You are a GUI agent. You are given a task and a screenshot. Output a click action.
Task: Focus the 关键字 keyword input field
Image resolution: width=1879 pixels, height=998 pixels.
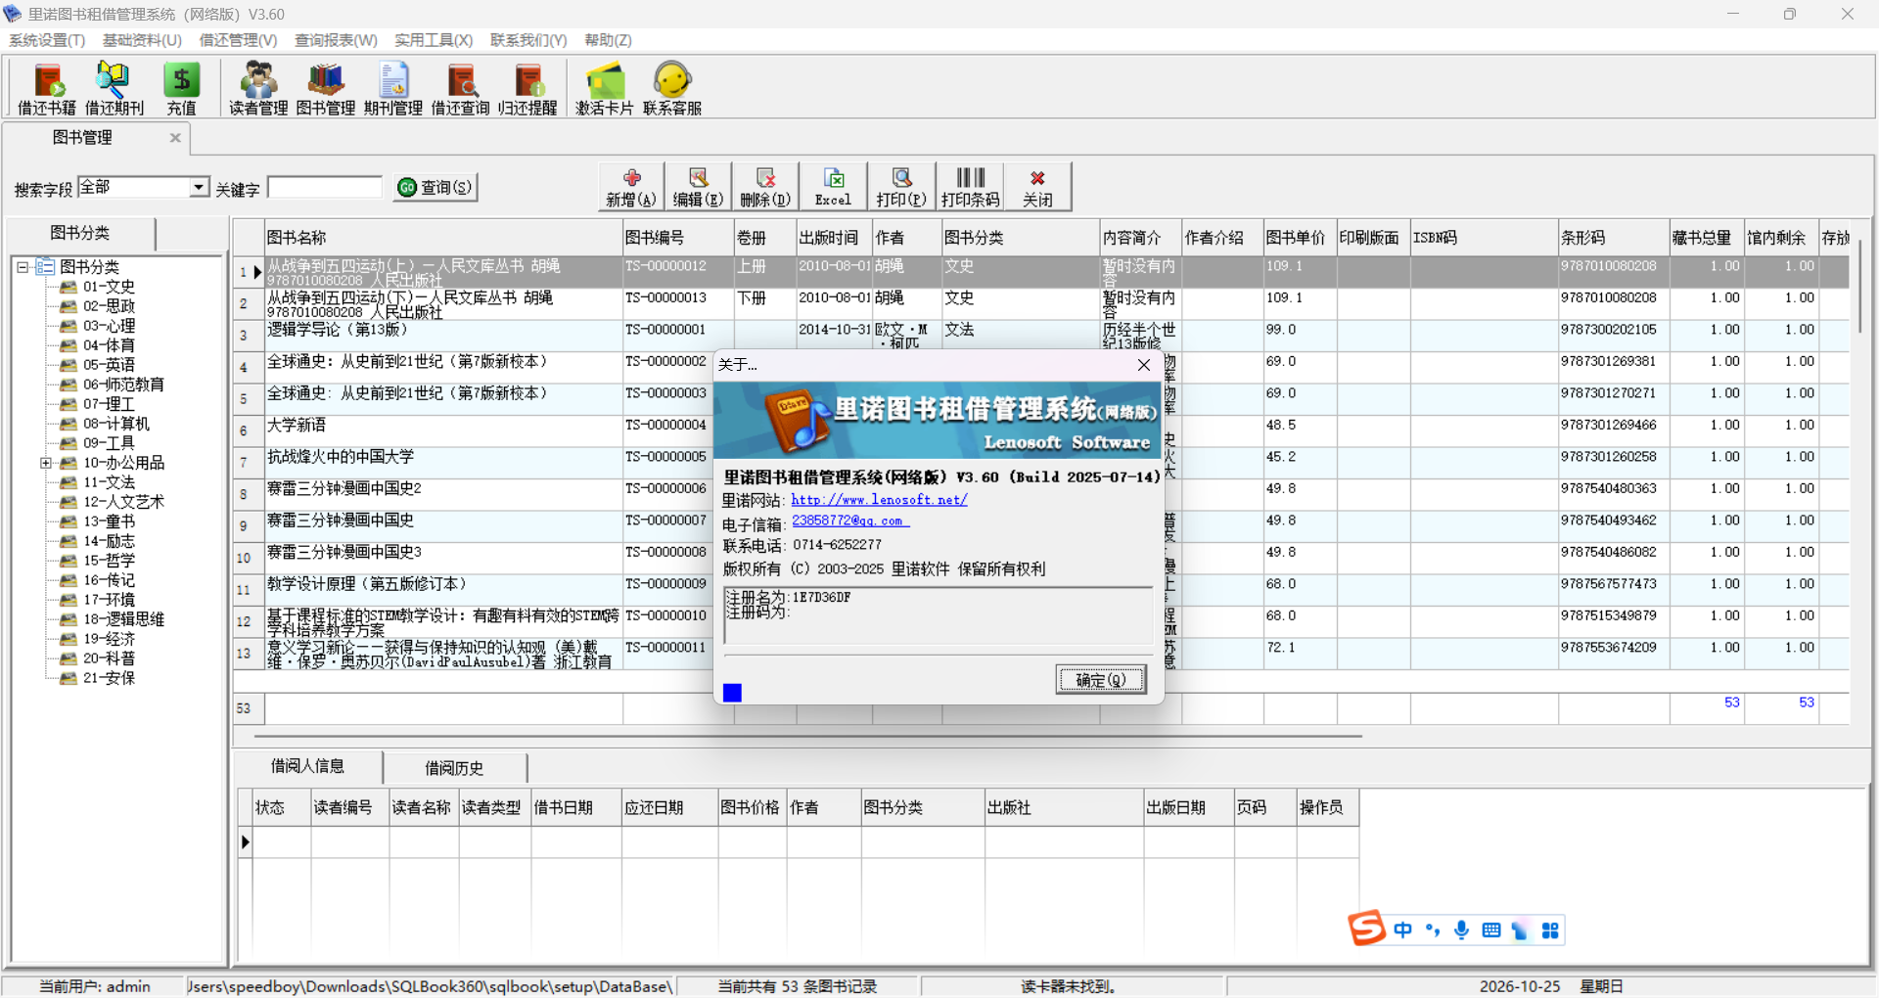(325, 187)
